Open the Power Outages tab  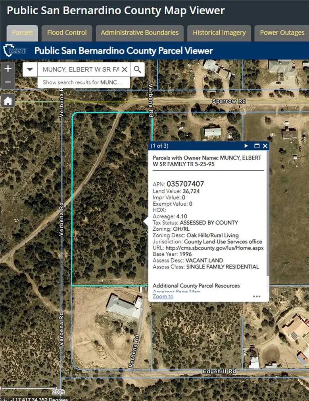[282, 33]
